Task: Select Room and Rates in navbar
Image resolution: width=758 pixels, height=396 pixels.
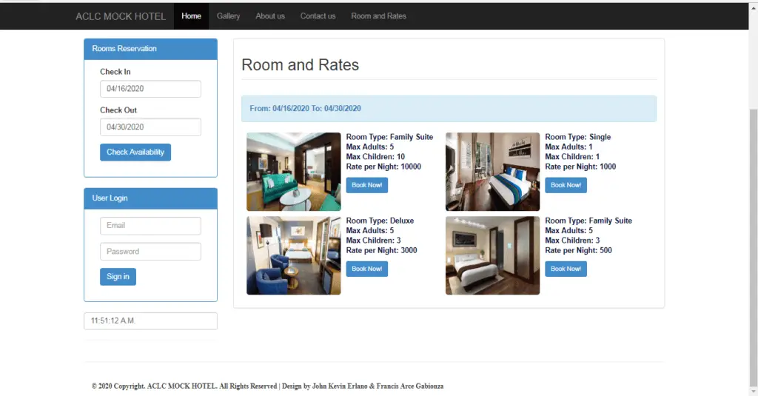Action: click(x=378, y=16)
